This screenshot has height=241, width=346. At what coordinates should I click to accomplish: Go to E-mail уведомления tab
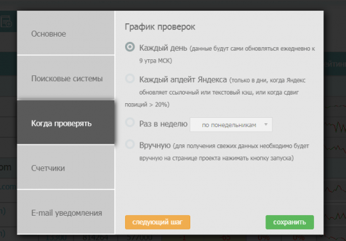(x=66, y=212)
